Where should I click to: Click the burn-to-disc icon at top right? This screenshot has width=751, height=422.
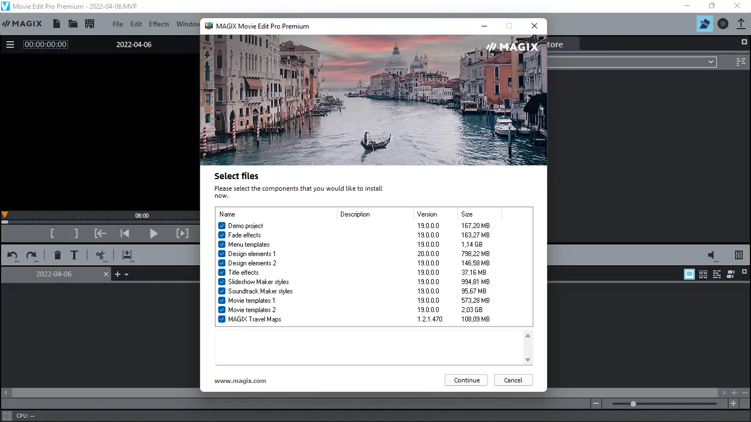(x=722, y=24)
